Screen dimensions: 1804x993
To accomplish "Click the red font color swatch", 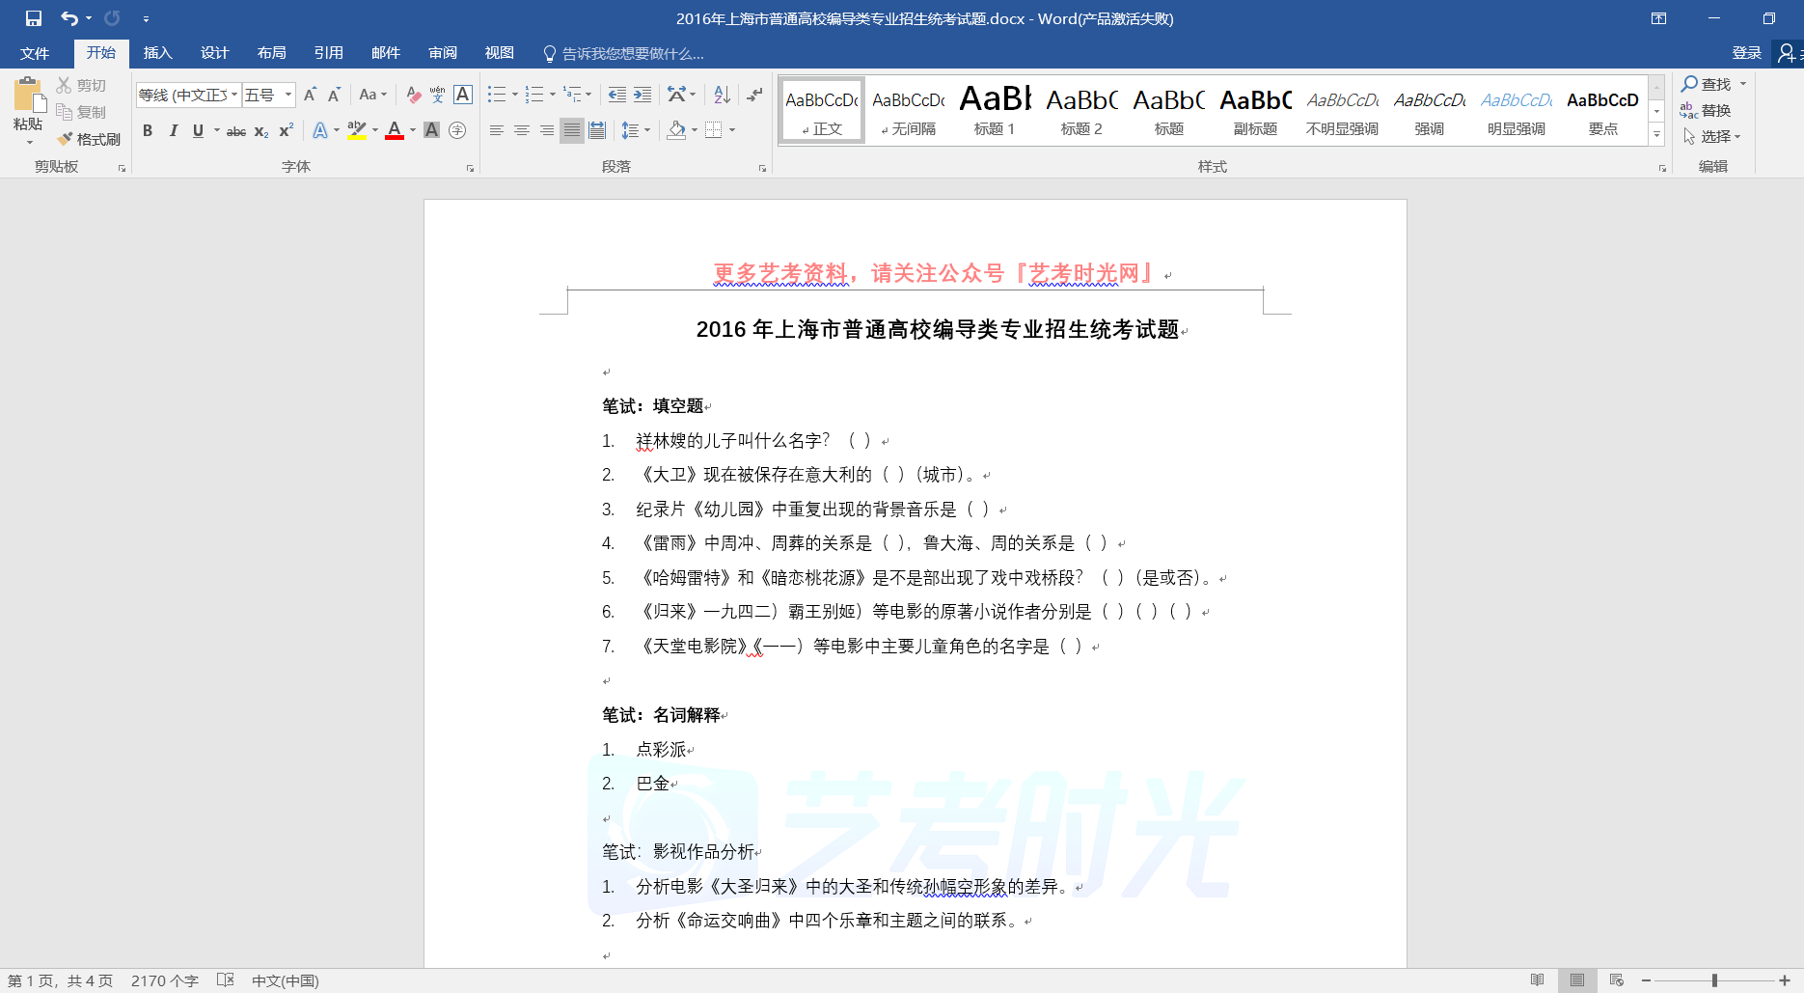I will click(x=394, y=130).
